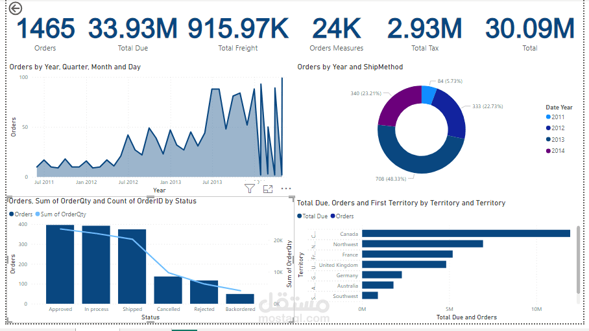Select the Cancelled bar
This screenshot has height=331, width=589.
coord(168,290)
